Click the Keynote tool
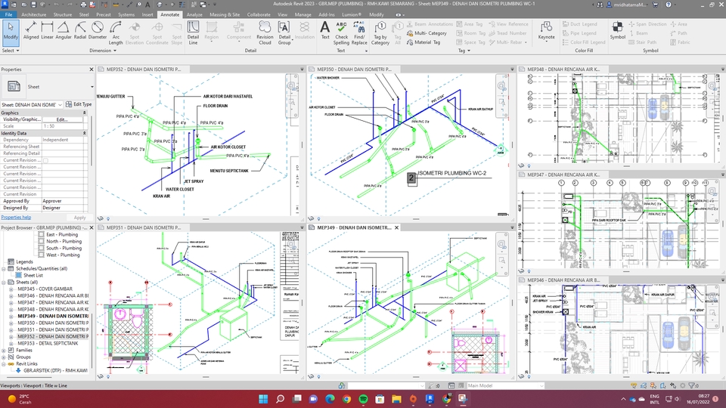 (546, 31)
